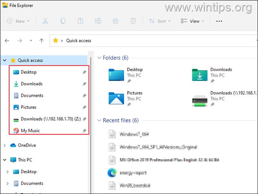The width and height of the screenshot is (258, 194).
Task: Go back with the left arrow
Action: pos(7,40)
